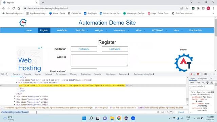217x122 pixels.
Task: Open the Register.css source link in Styles
Action: click(x=205, y=92)
